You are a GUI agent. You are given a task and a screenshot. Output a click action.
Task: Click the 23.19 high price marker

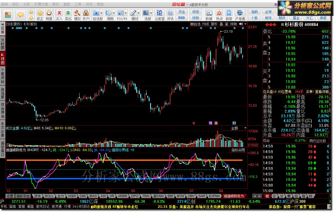[x=226, y=32]
